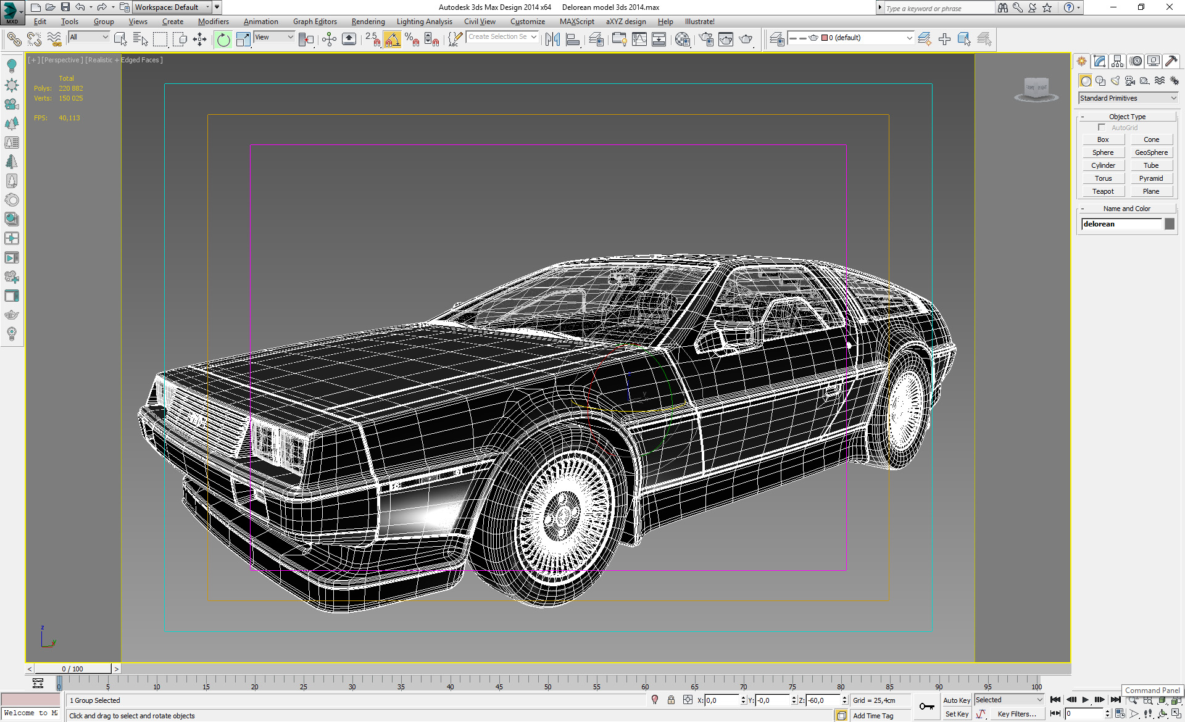Choose the Select Object arrow tool
The width and height of the screenshot is (1185, 722).
click(x=120, y=39)
